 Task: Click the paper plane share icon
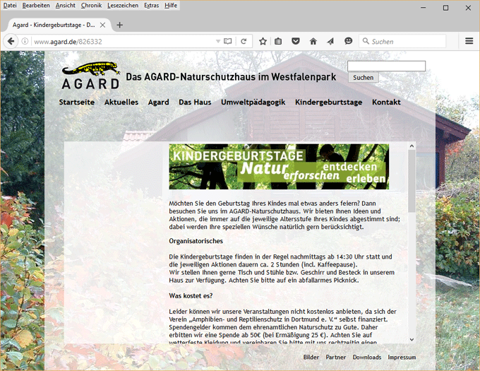tap(330, 42)
